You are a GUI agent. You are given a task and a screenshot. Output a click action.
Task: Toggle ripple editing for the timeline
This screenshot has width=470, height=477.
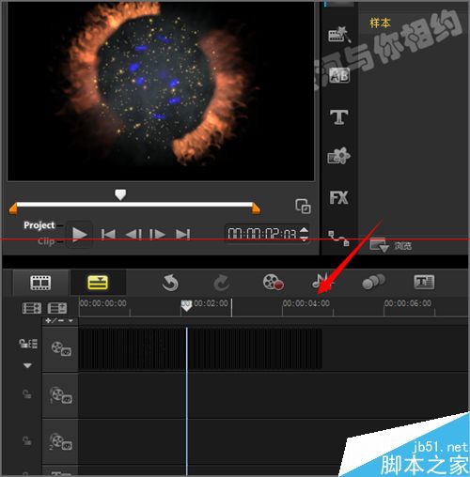(28, 344)
